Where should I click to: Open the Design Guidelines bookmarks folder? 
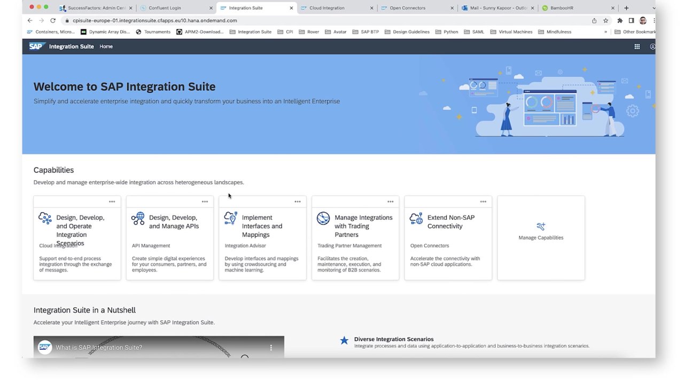pyautogui.click(x=407, y=32)
